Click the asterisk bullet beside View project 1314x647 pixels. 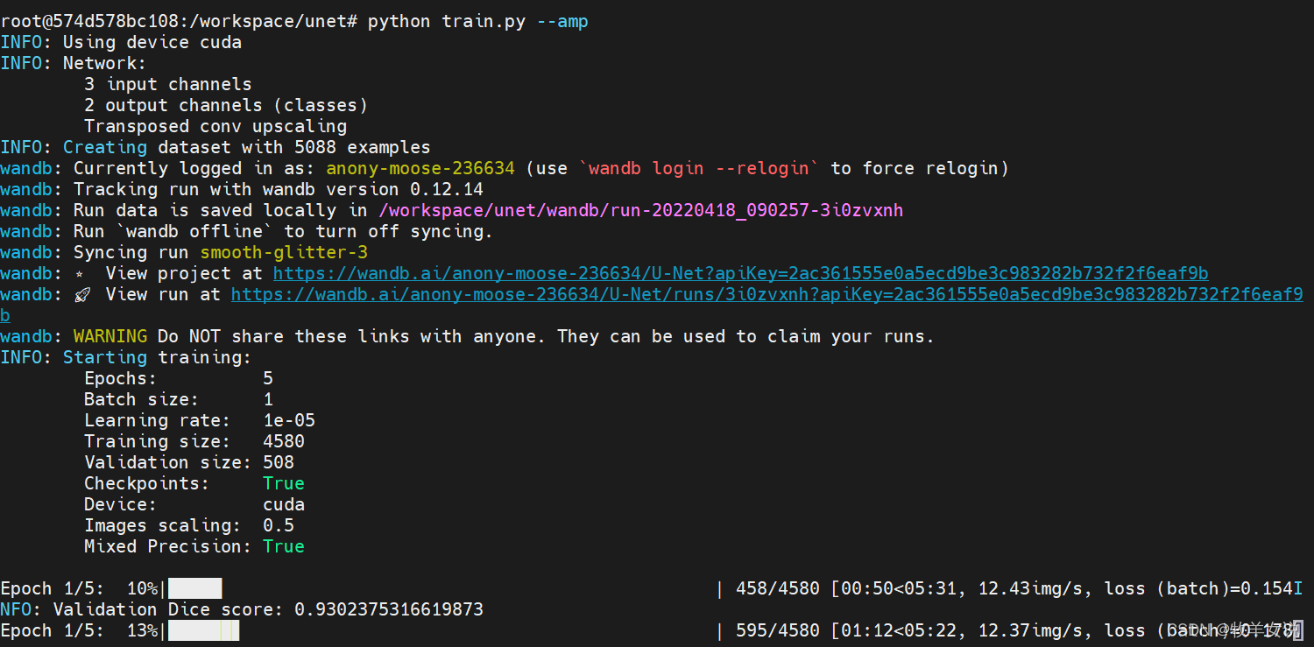coord(78,273)
